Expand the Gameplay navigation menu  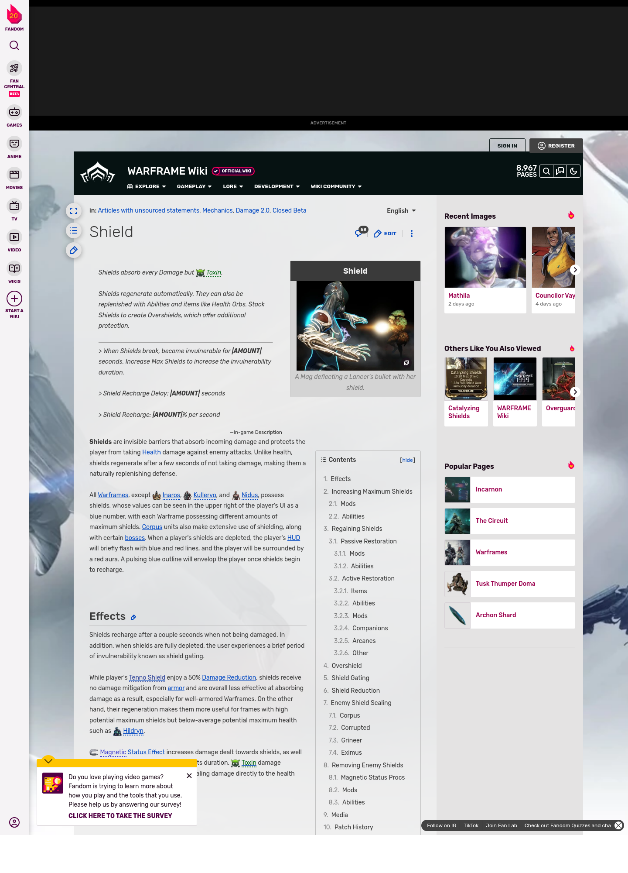(x=194, y=186)
